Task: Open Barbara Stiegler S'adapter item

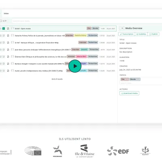Action: (39, 64)
